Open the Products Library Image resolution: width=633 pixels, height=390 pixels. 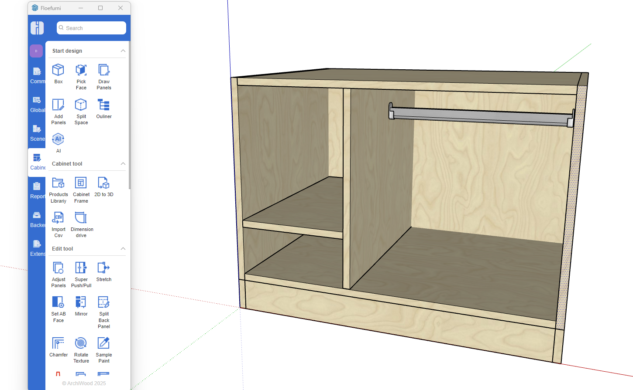(x=58, y=183)
